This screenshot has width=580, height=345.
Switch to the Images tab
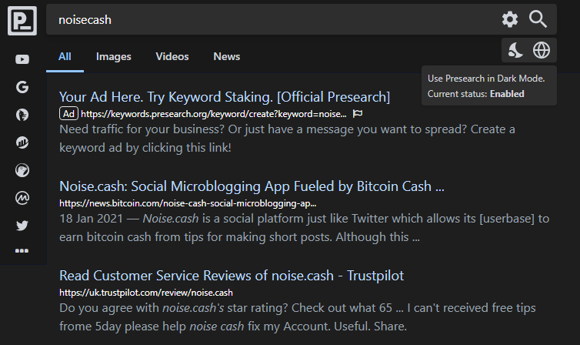114,57
